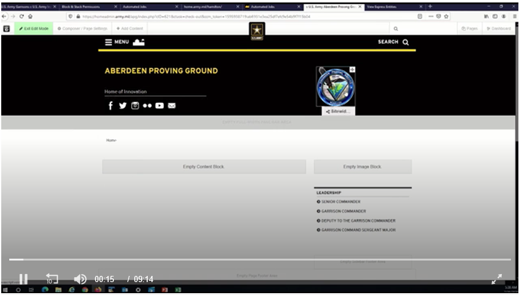Switch to the U.S. Army Garrisons tab
Screen dimensions: 519x295
(30, 7)
